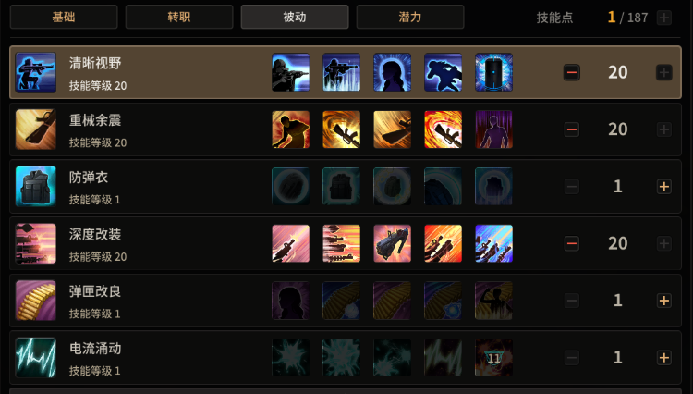Click the plus button beside 技能点 counter
Image resolution: width=693 pixels, height=394 pixels.
coord(663,18)
